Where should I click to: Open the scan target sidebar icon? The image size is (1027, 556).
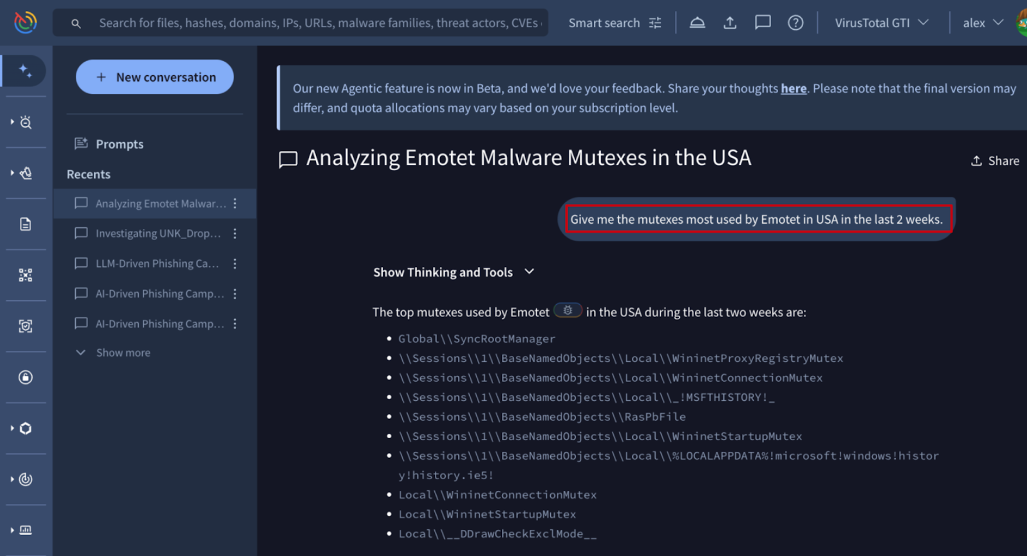coord(25,326)
